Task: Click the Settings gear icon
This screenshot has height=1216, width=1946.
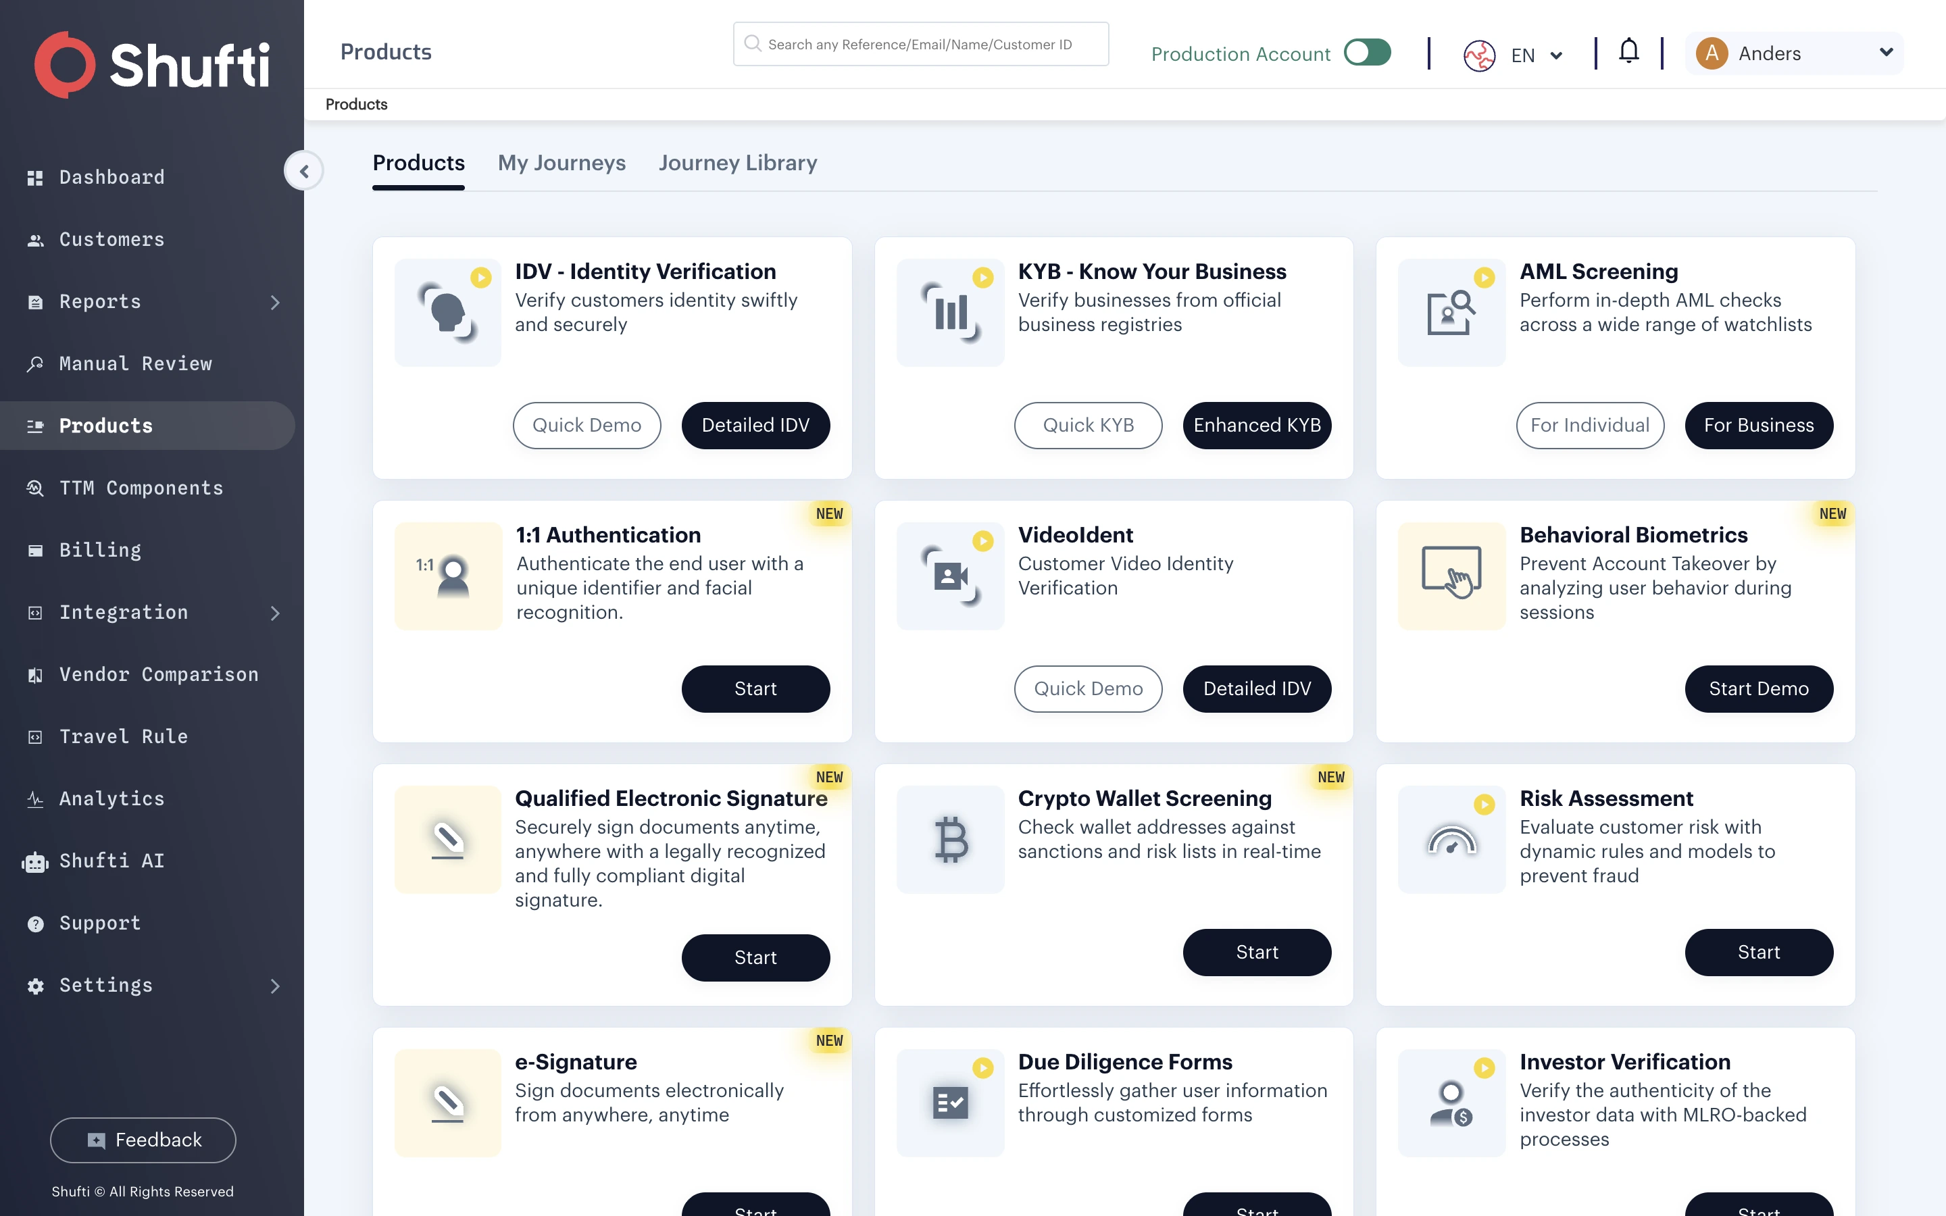Action: tap(34, 986)
